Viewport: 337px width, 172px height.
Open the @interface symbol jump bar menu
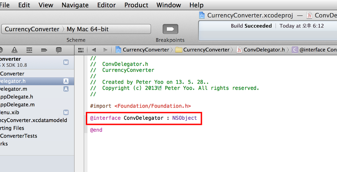click(314, 50)
